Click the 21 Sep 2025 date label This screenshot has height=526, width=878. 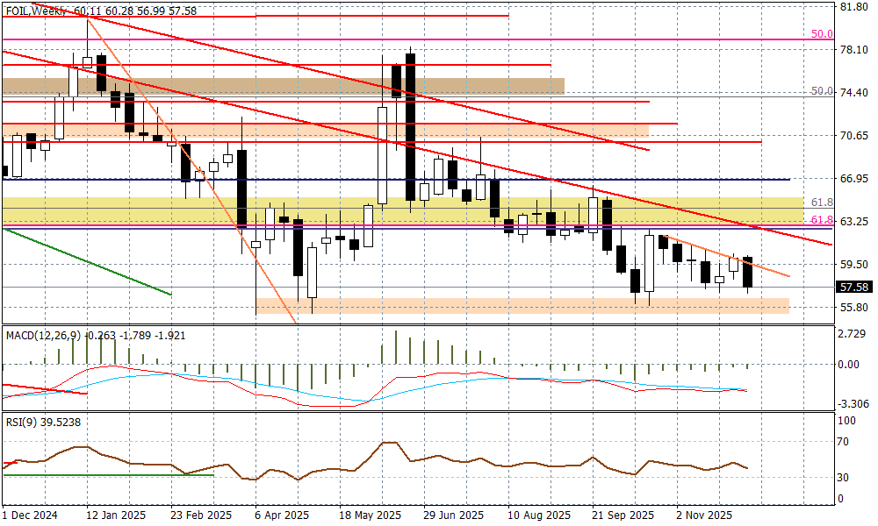(x=623, y=515)
